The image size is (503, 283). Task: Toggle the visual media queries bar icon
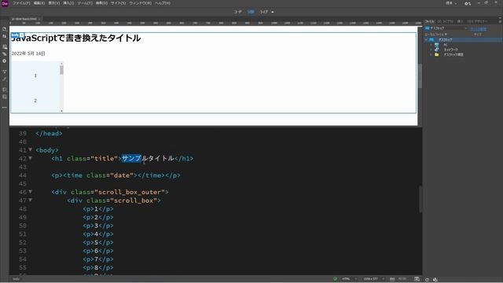click(5, 53)
